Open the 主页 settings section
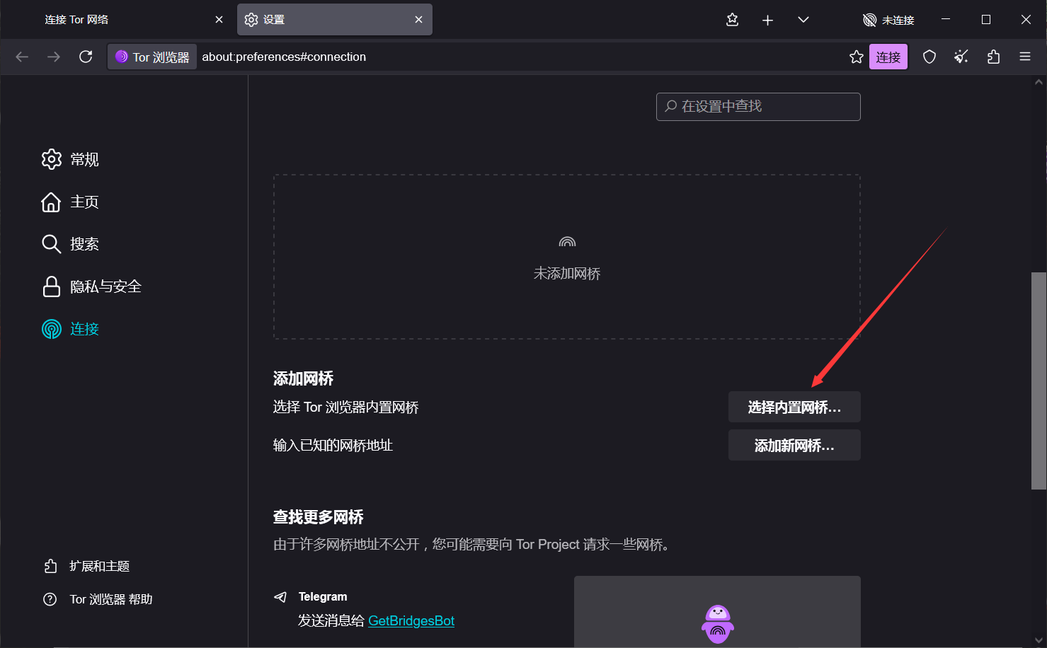This screenshot has width=1047, height=648. (82, 202)
